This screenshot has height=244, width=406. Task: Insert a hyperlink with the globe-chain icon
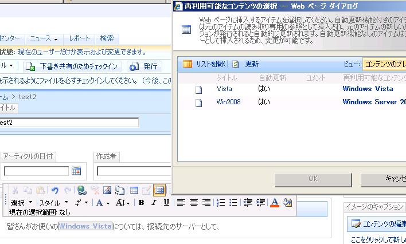pyautogui.click(x=82, y=190)
